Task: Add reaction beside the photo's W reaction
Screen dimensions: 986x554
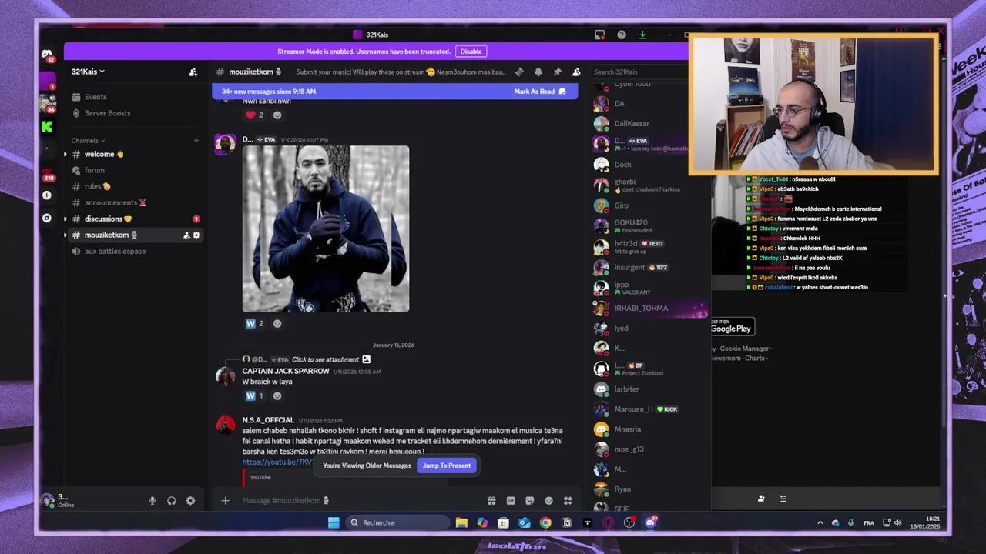Action: 277,324
